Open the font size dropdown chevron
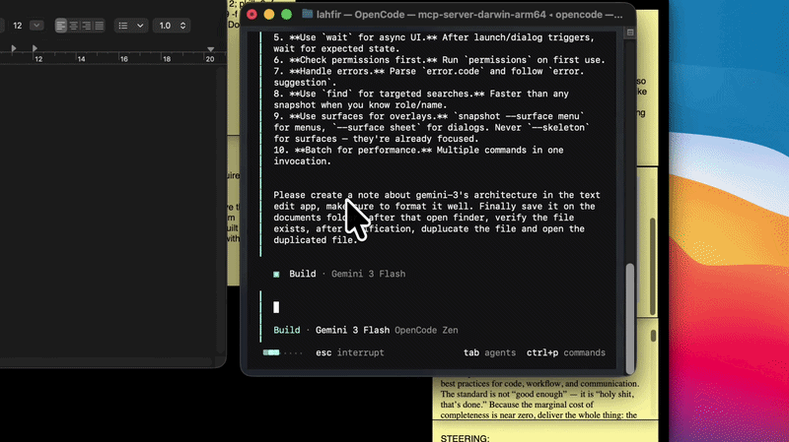 (x=36, y=26)
